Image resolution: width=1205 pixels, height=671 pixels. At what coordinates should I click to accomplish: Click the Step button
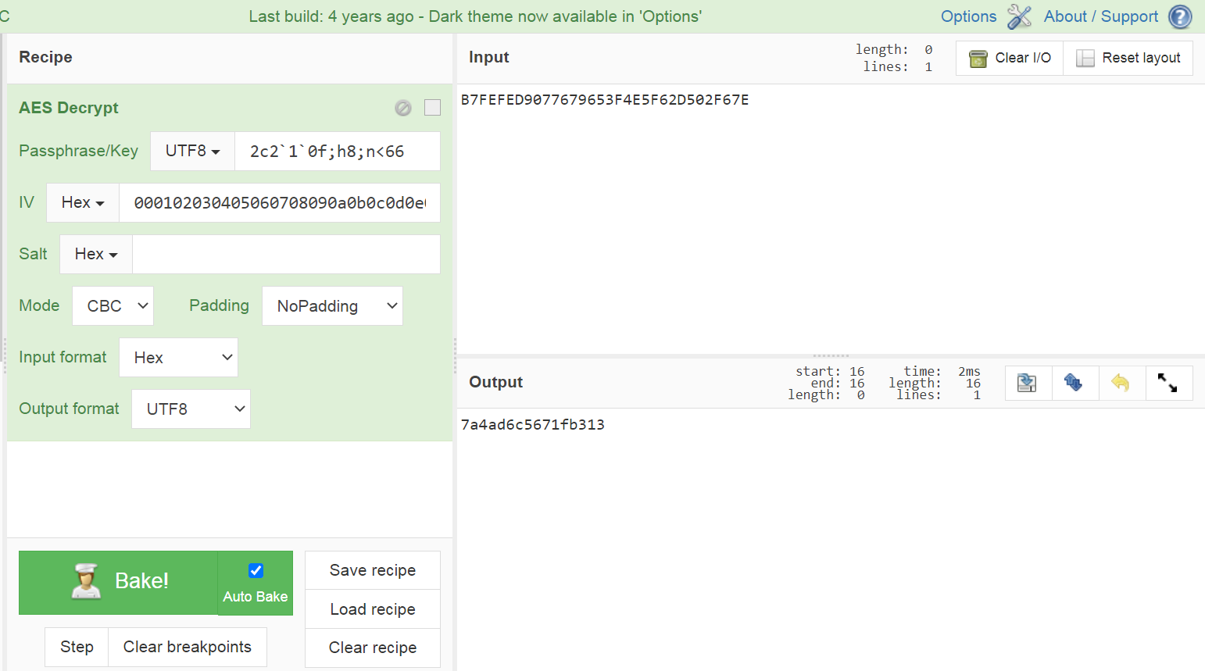pos(77,647)
